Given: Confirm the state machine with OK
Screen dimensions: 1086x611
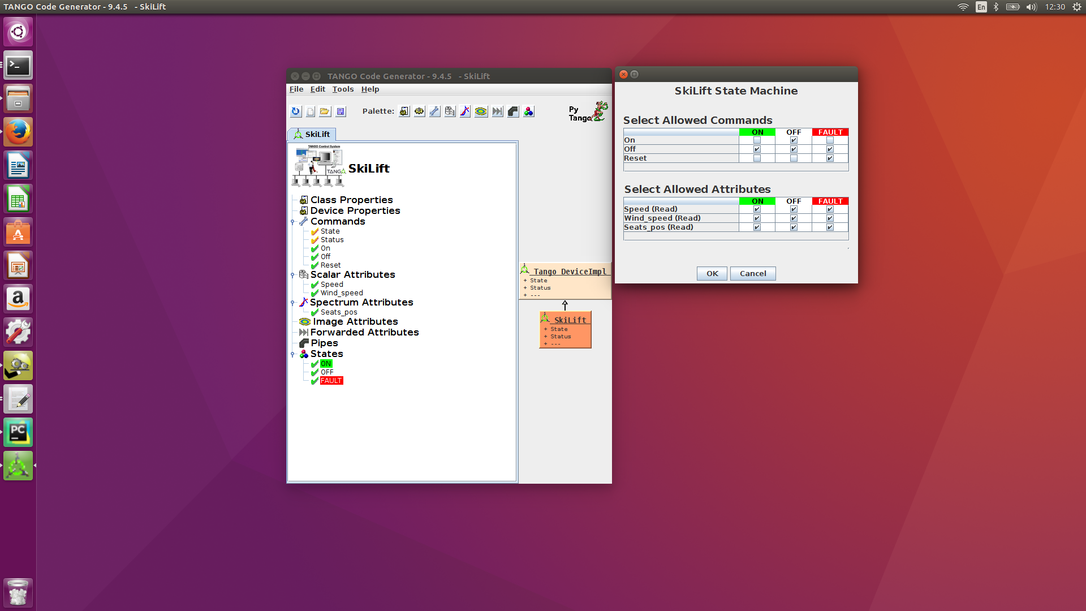Looking at the screenshot, I should tap(712, 273).
